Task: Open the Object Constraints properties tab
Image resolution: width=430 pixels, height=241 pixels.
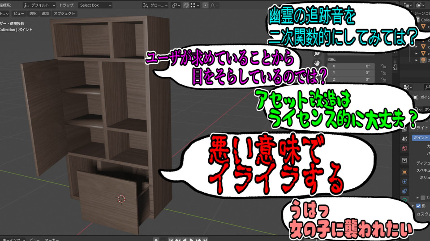Action: 404,191
